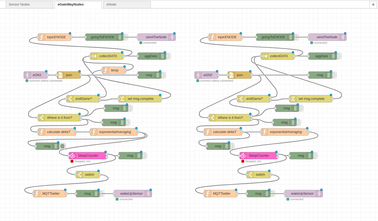Select calculate deltaT node in eGN2 flow
378x221 pixels.
pyautogui.click(x=223, y=132)
